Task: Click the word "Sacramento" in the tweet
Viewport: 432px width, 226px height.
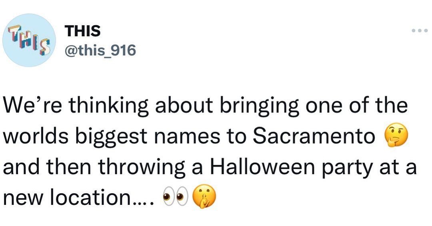Action: [314, 137]
